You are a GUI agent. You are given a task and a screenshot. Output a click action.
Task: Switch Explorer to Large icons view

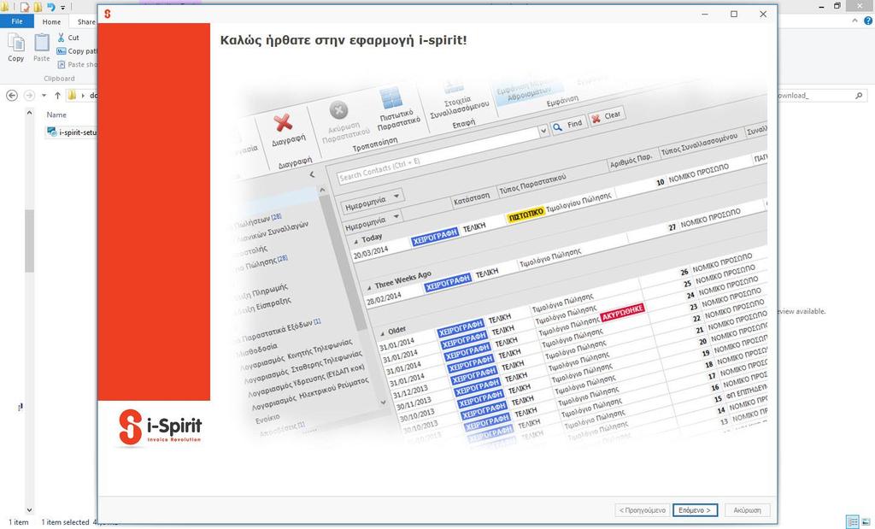866,522
